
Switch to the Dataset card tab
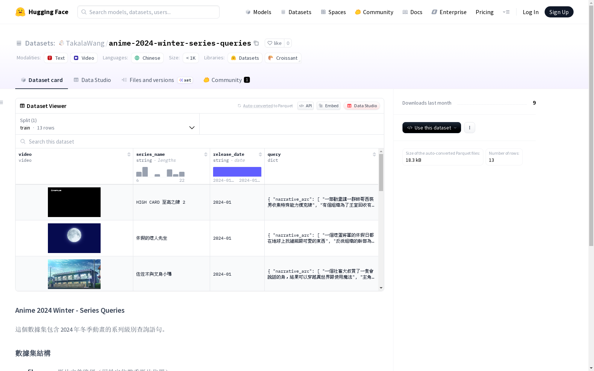pyautogui.click(x=42, y=80)
